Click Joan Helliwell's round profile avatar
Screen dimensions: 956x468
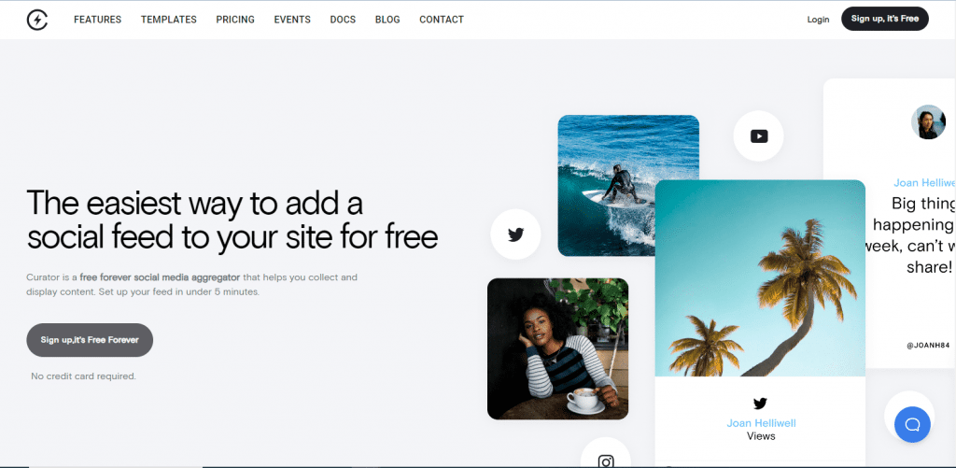[928, 122]
